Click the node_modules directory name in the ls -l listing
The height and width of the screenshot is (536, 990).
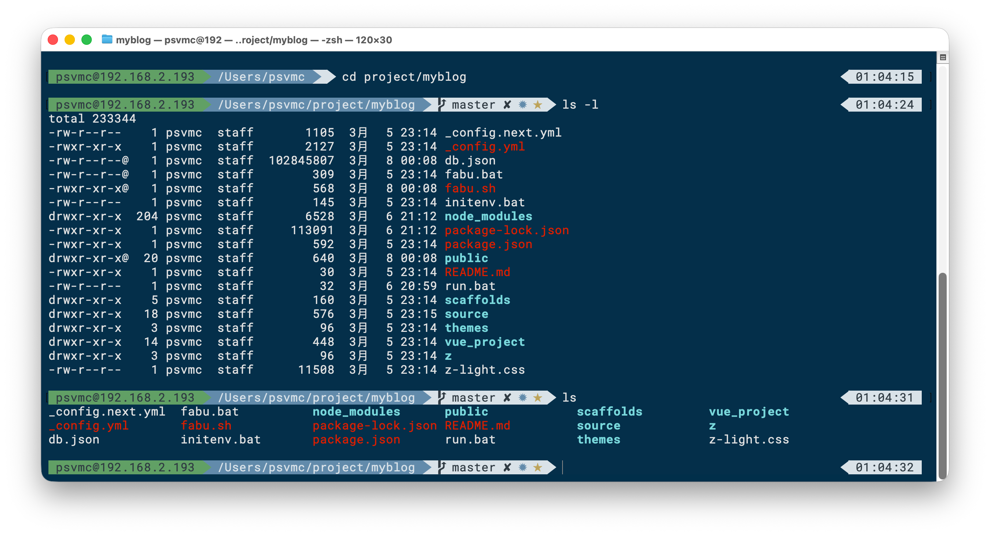tap(488, 216)
